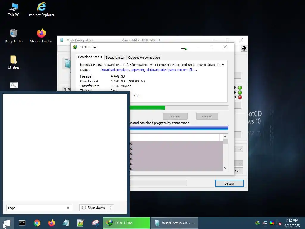Expand the dropdown in WinNTSetup window

240,149
